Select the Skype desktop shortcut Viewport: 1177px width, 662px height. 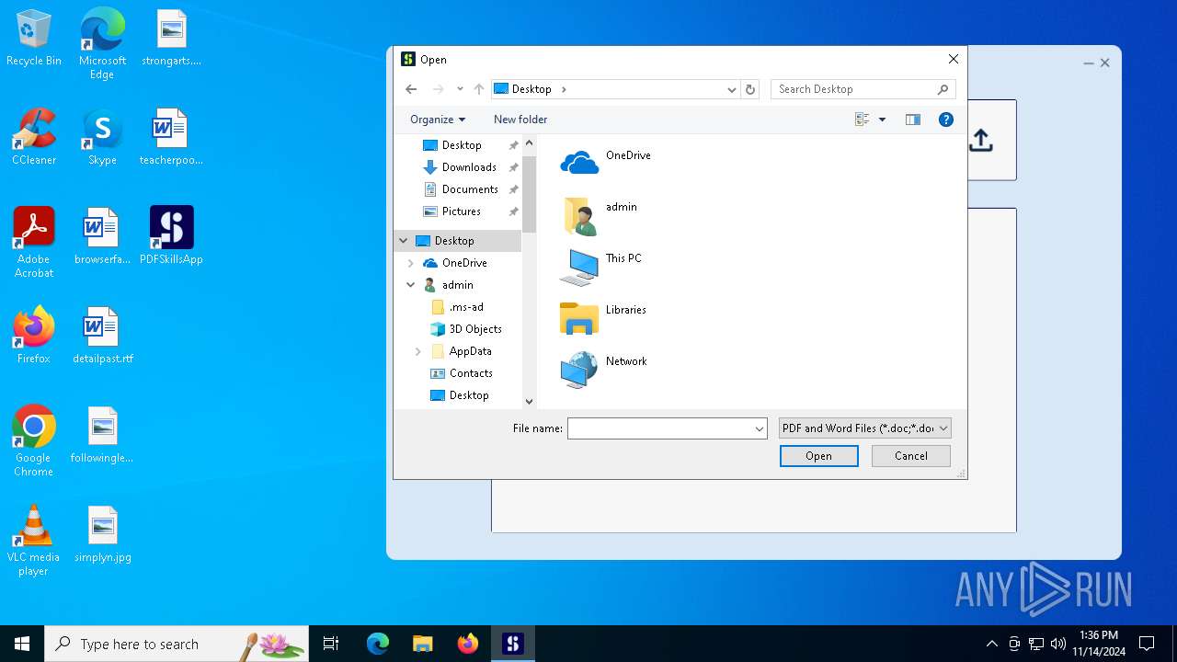(102, 138)
